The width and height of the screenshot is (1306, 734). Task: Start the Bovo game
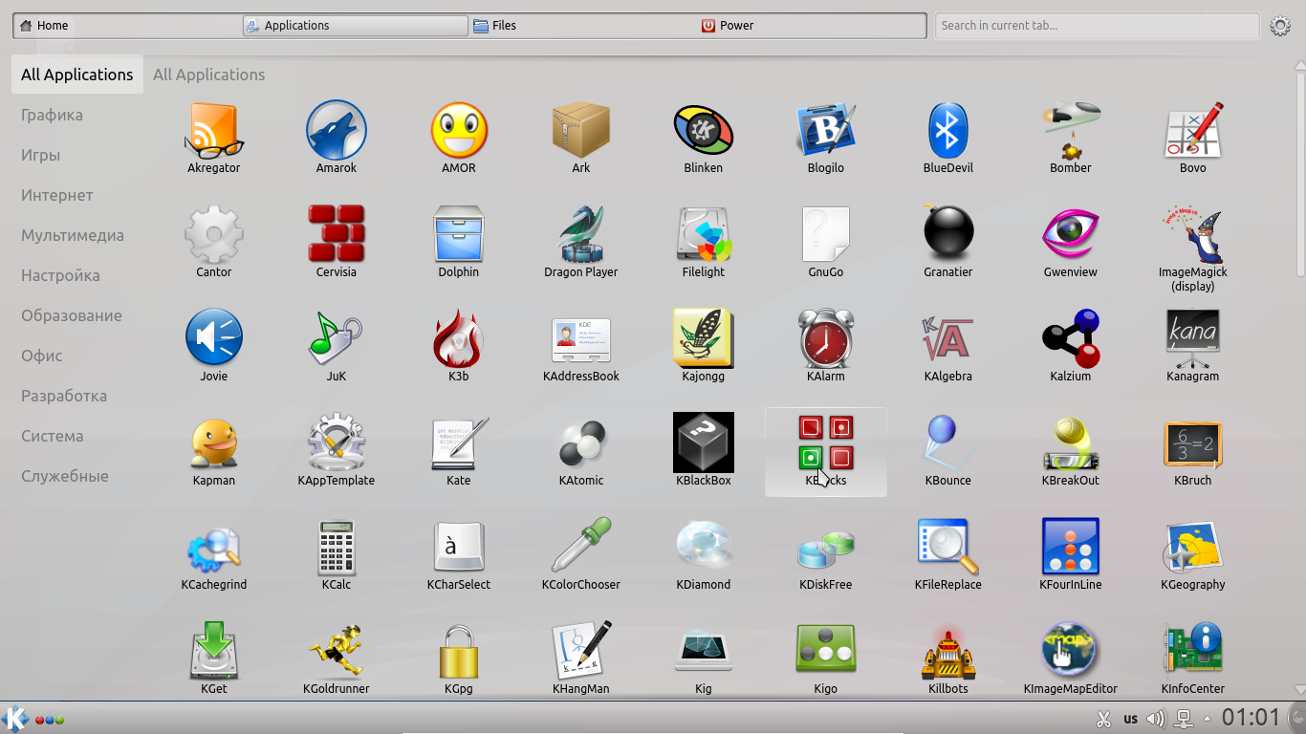click(x=1193, y=139)
